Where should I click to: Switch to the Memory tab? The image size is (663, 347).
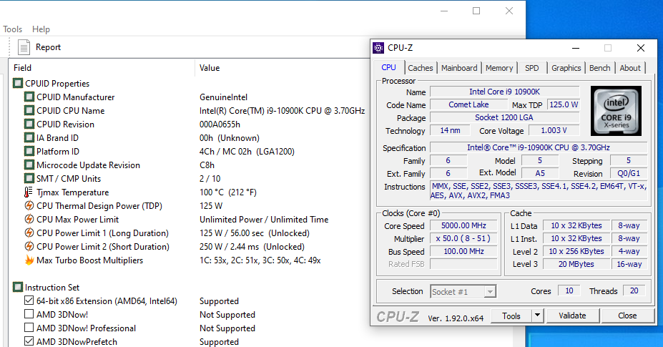point(499,68)
